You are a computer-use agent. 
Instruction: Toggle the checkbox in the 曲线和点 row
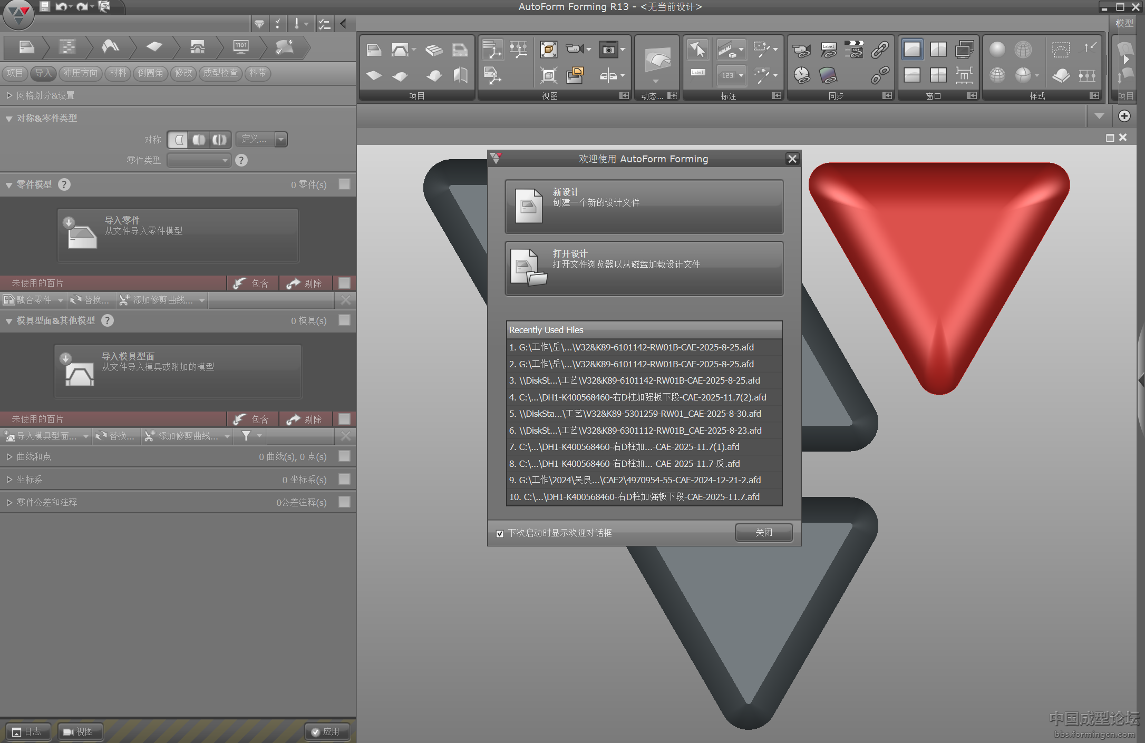point(344,456)
